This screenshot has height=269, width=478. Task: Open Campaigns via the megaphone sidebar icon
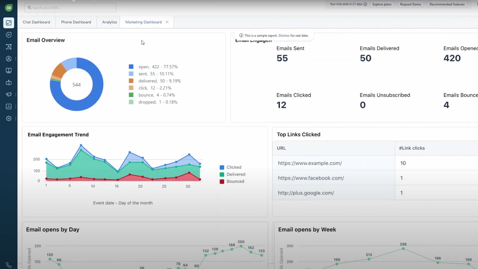tap(9, 94)
